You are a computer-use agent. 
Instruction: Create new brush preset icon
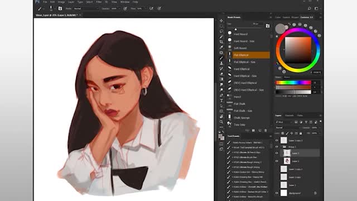tap(260, 130)
